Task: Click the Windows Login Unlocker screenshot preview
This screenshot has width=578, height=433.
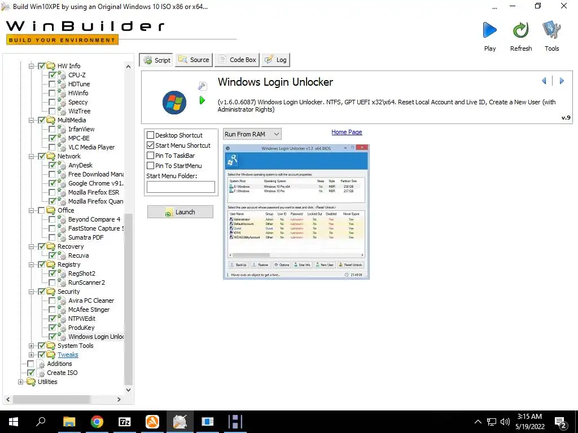Action: (296, 212)
